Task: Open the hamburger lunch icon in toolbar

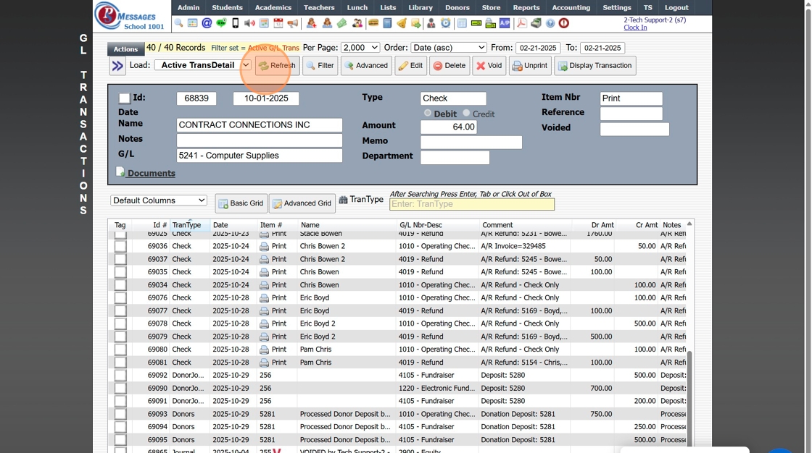Action: click(373, 23)
